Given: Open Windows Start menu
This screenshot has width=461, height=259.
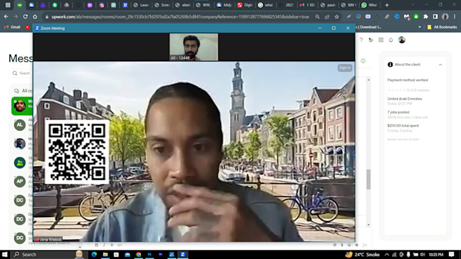Looking at the screenshot, I should point(5,254).
